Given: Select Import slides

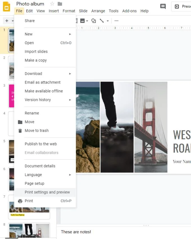Looking at the screenshot, I should pos(45,51).
